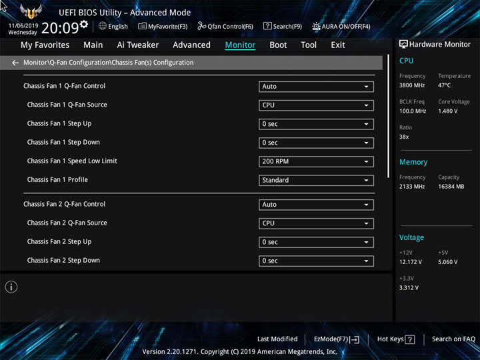The image size is (480, 360).
Task: Open Chassis Fan 1 Speed Low Limit dropdown
Action: point(316,161)
